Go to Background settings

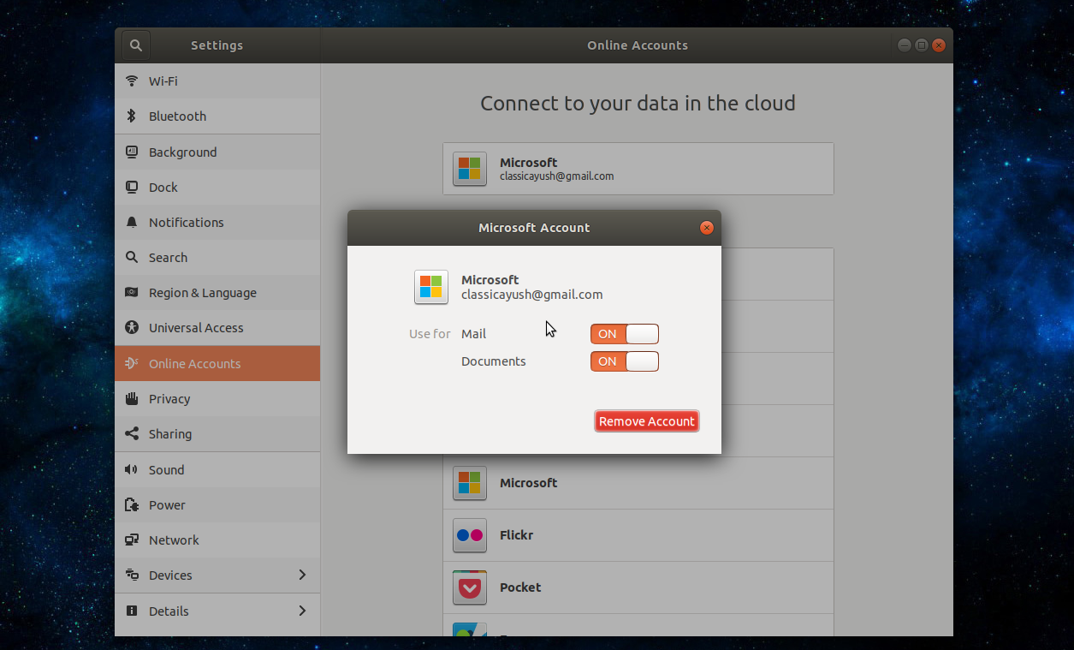pos(217,152)
